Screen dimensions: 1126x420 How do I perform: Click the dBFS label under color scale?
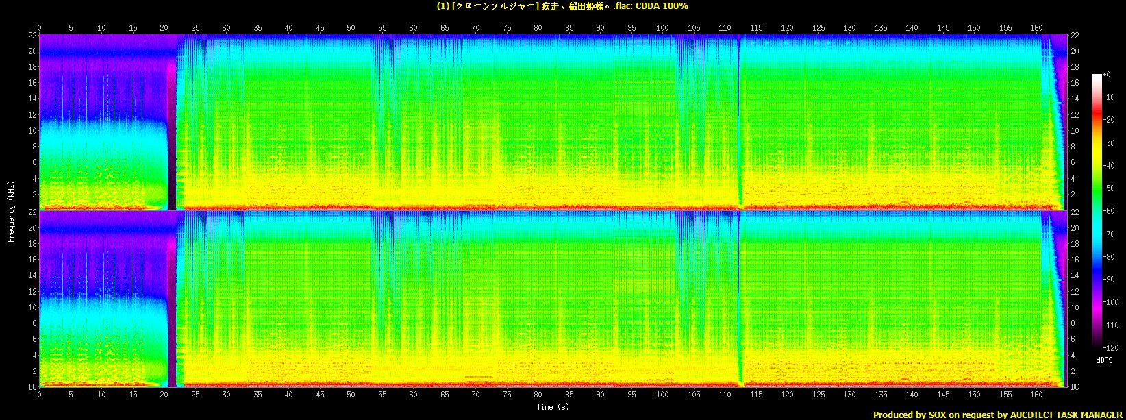[x=1103, y=360]
